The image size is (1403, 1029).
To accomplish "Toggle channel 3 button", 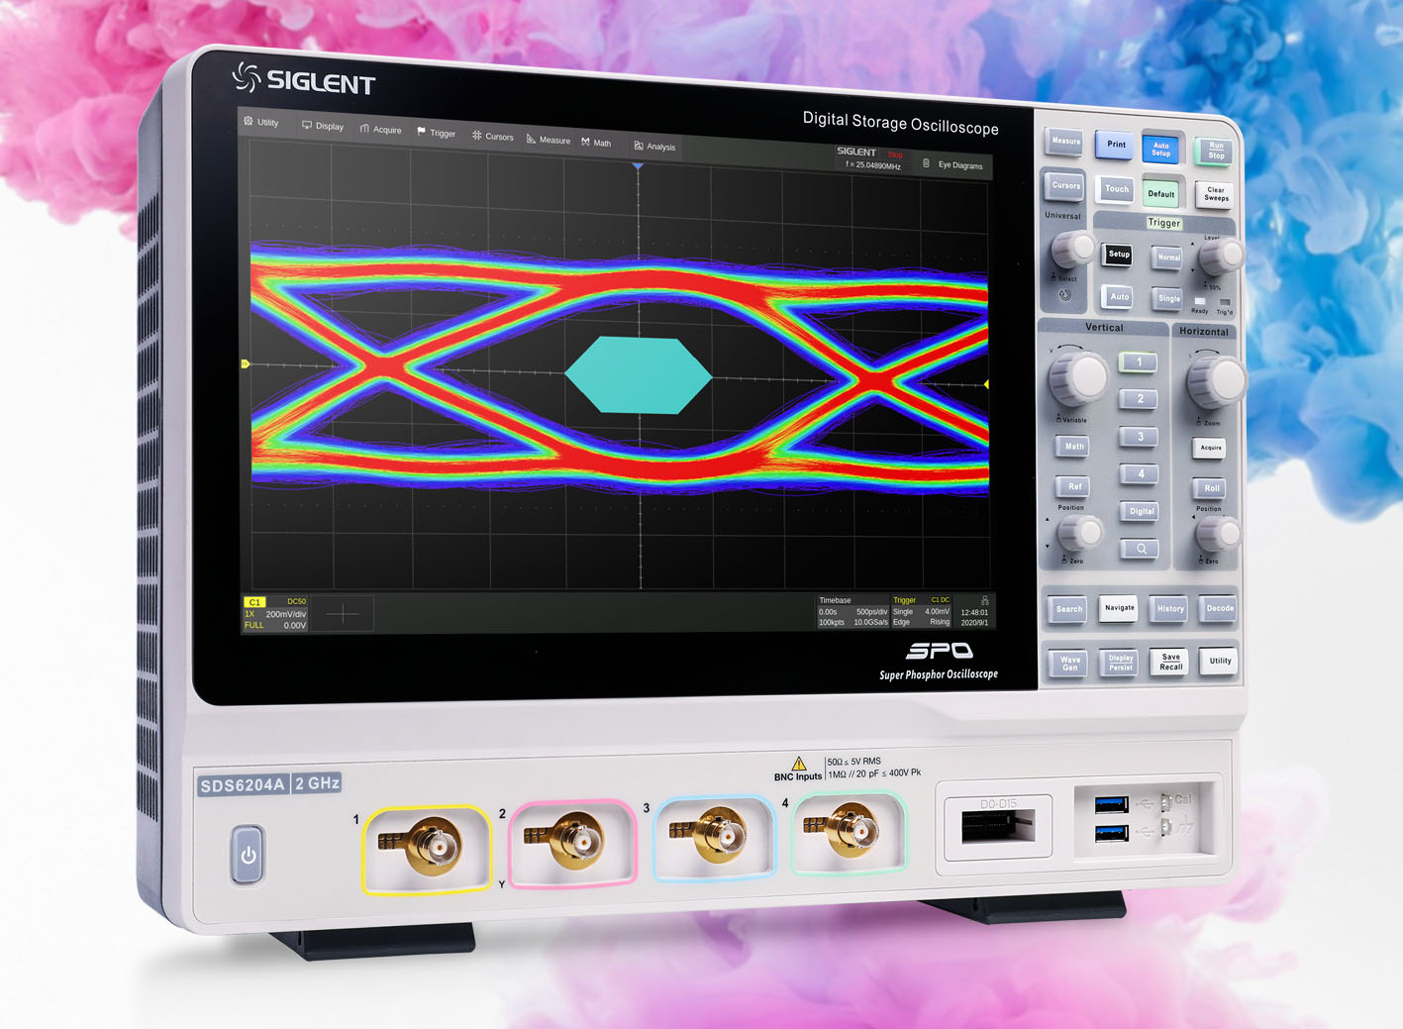I will click(1140, 437).
